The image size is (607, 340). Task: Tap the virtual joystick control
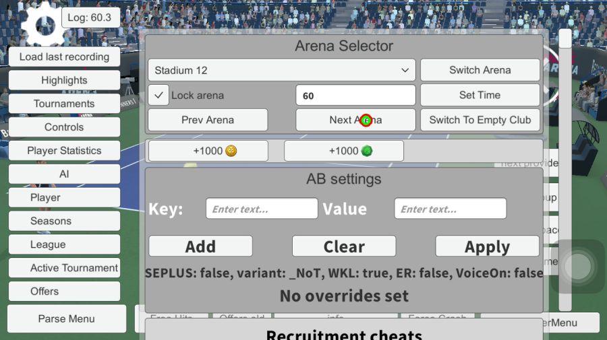coord(577,267)
